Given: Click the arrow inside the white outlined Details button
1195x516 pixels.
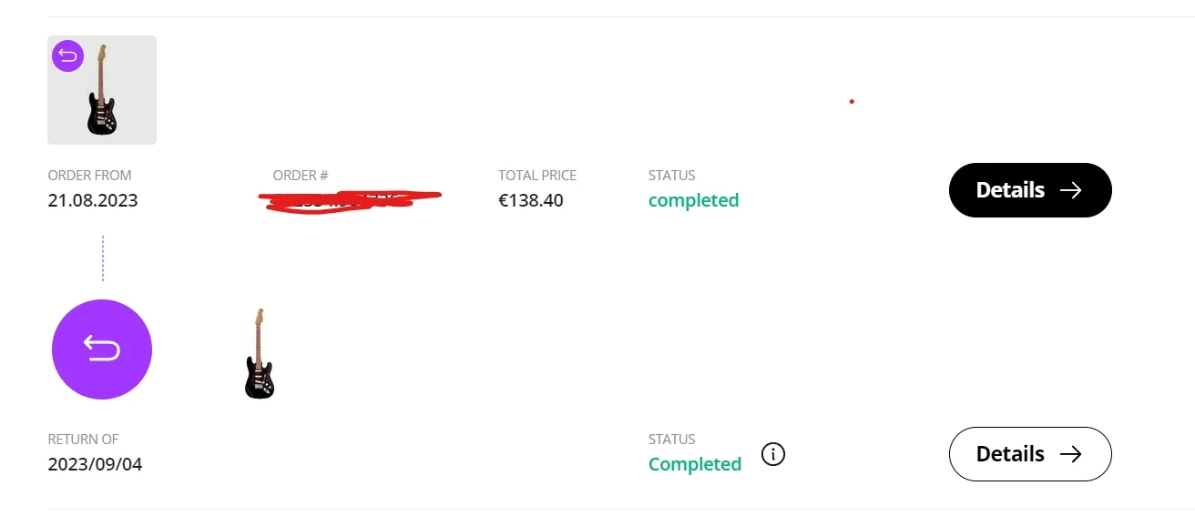Looking at the screenshot, I should click(1070, 454).
